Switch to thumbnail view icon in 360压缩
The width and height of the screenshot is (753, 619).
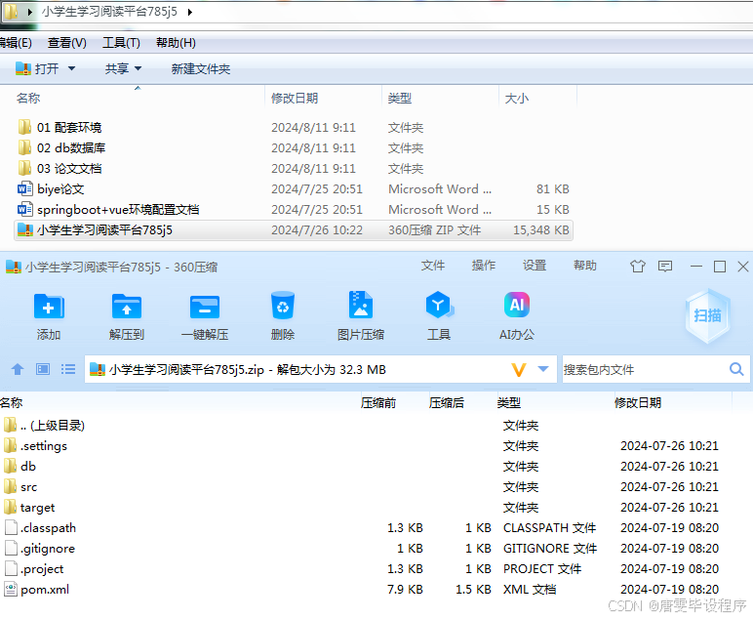43,369
